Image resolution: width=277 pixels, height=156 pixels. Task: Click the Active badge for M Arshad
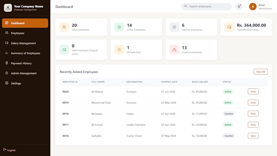pyautogui.click(x=228, y=125)
